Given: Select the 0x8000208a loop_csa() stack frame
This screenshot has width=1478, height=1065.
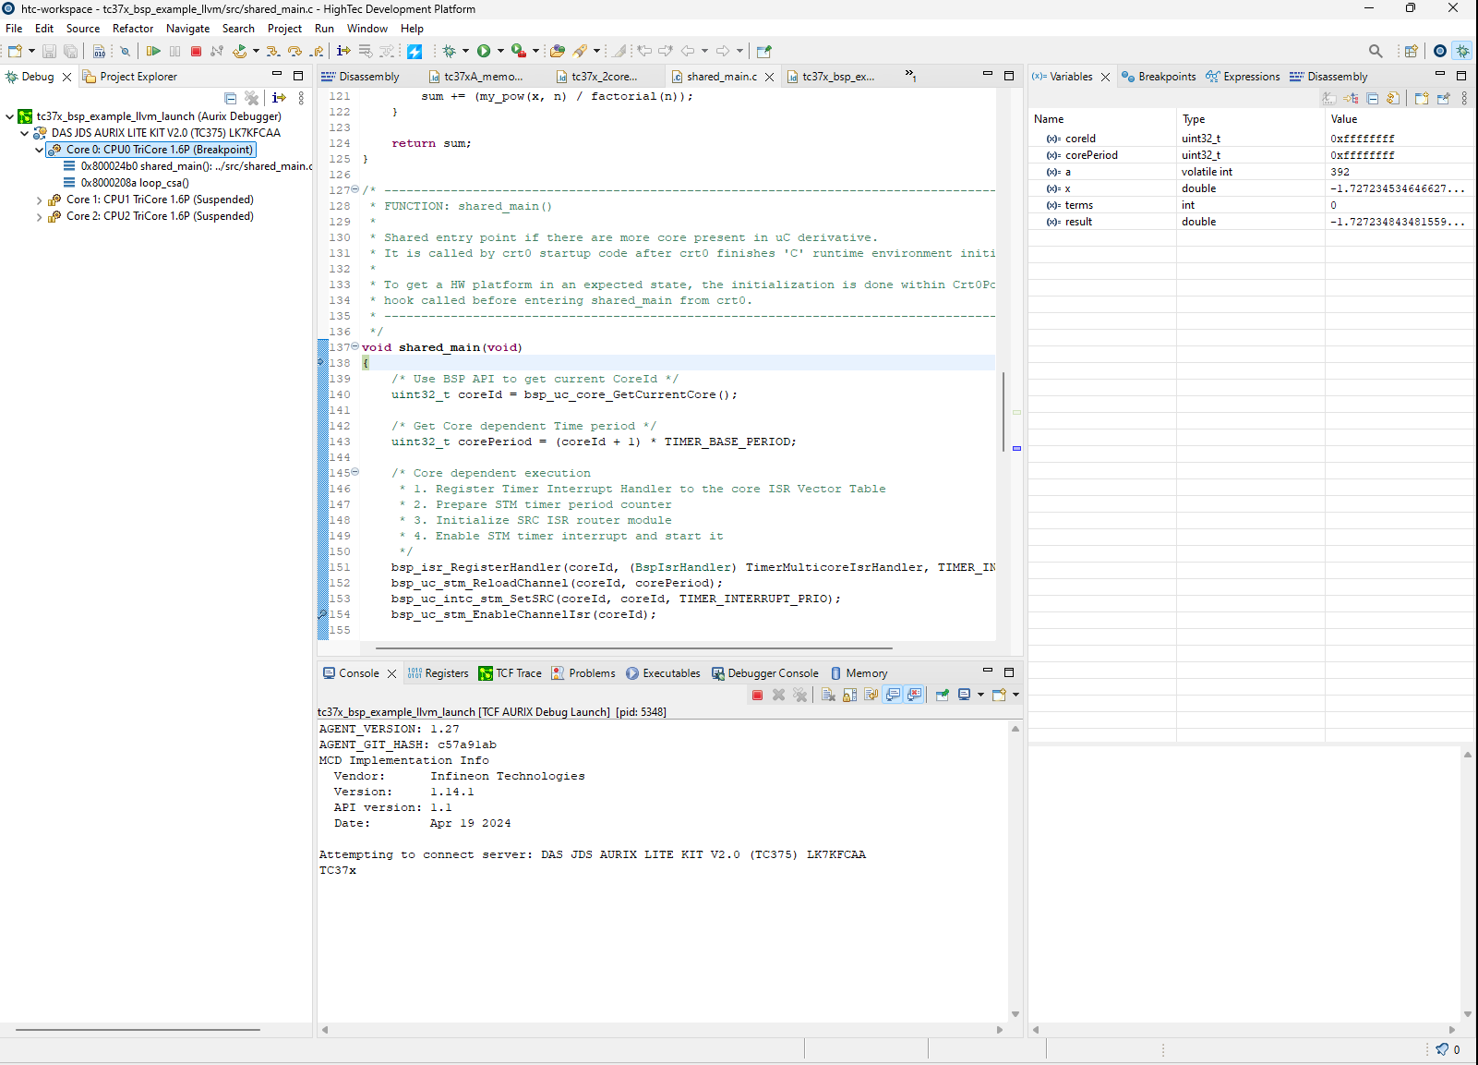Looking at the screenshot, I should click(135, 183).
